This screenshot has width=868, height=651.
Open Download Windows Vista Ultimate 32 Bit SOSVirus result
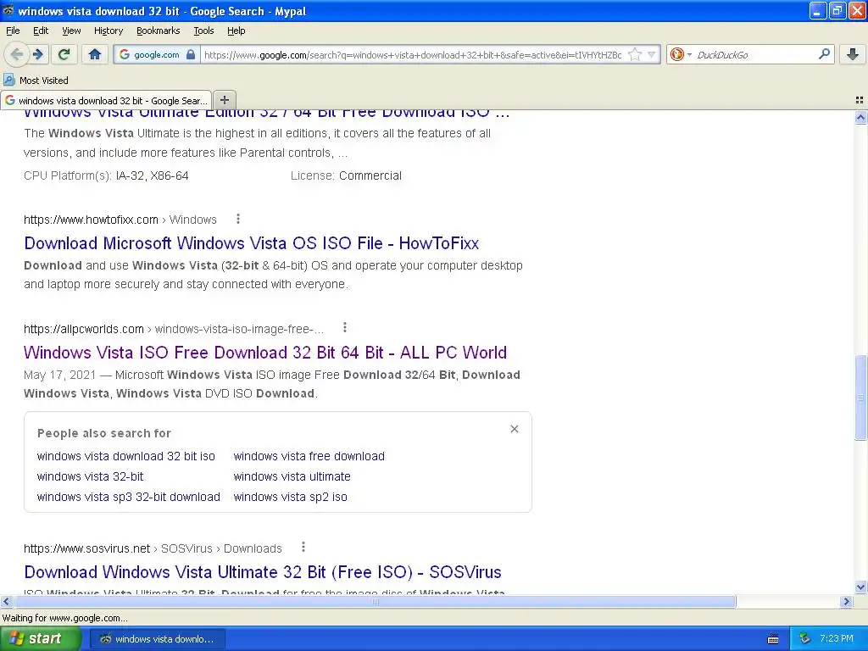(x=263, y=572)
